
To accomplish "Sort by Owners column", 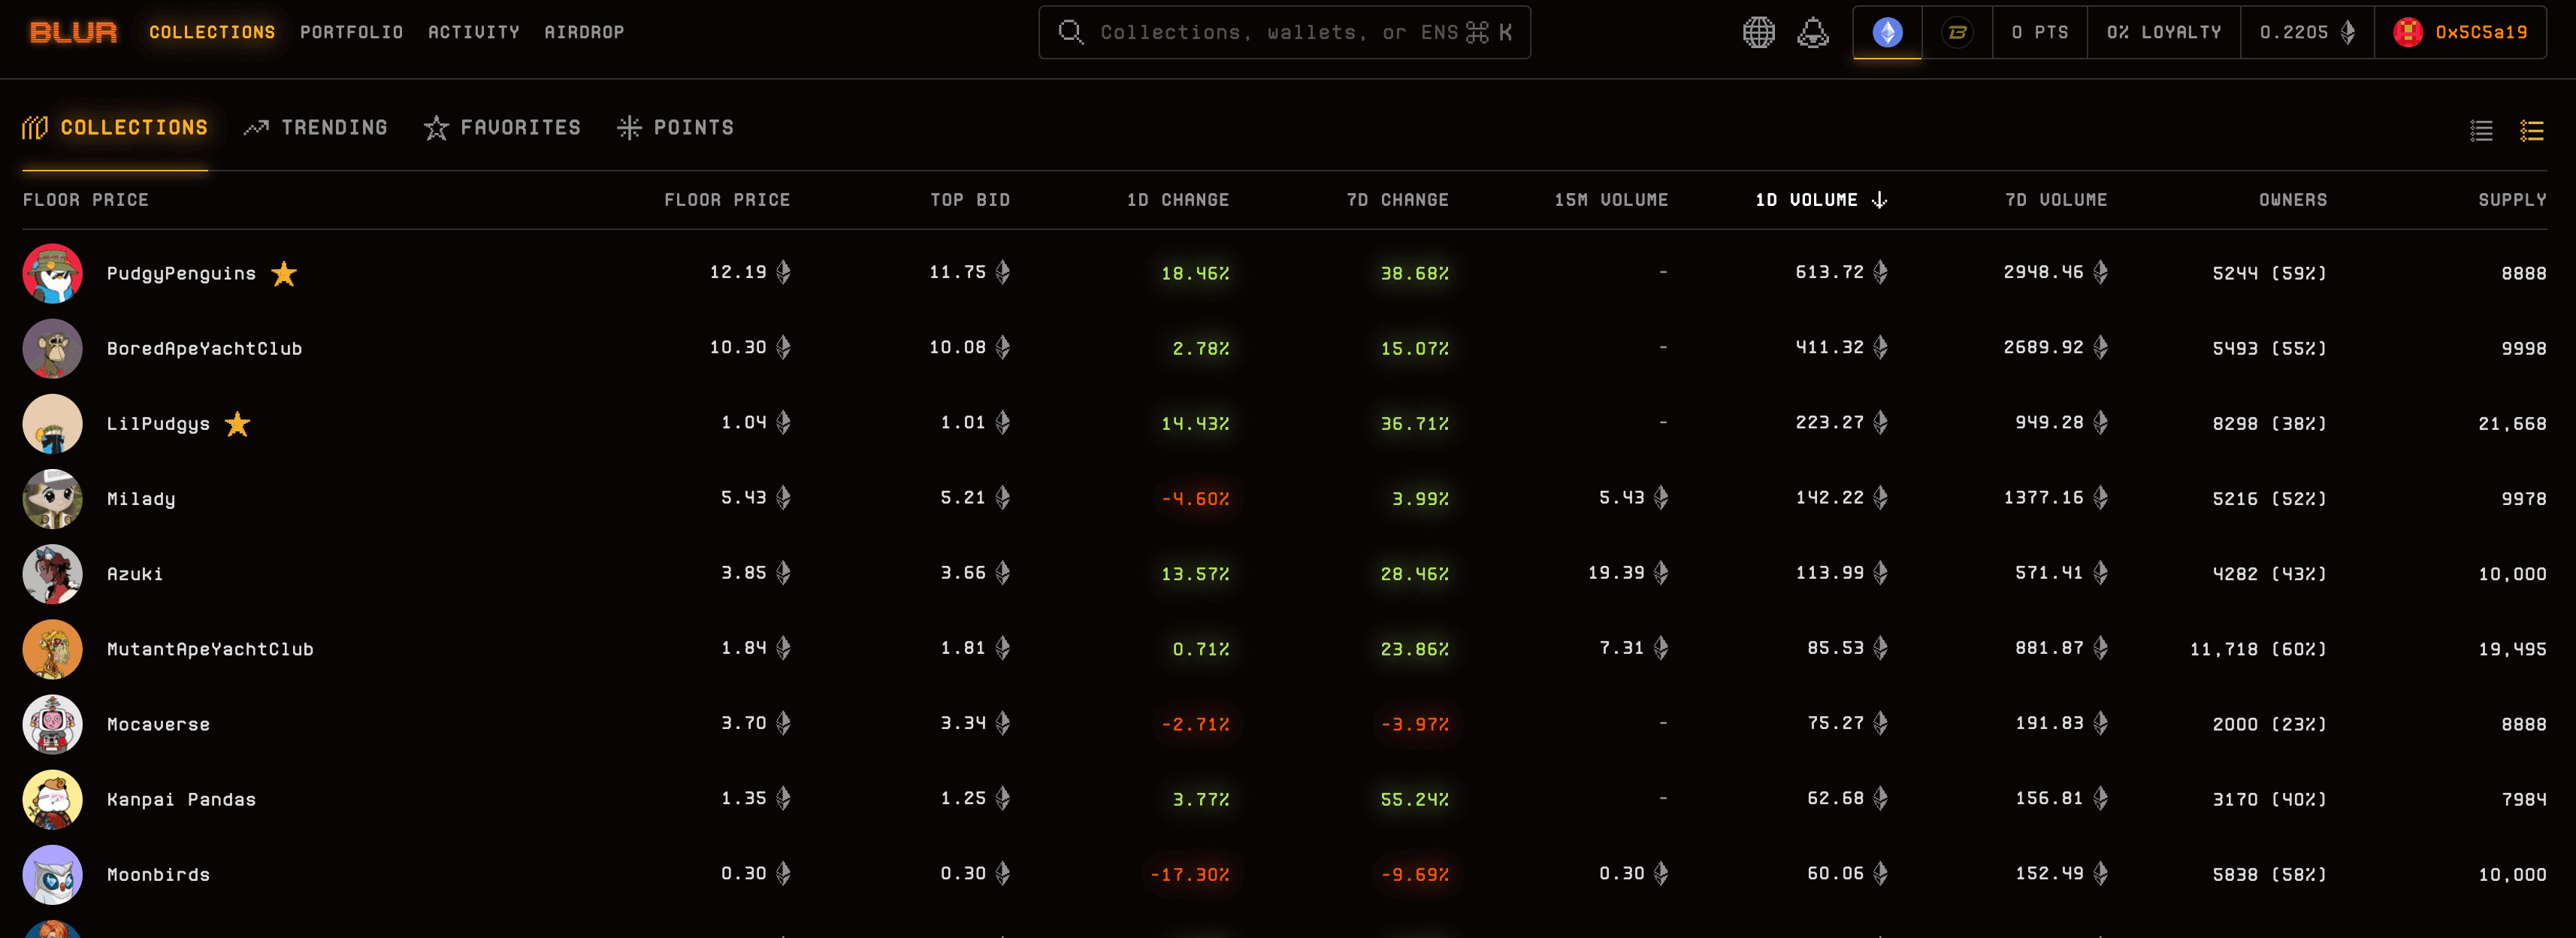I will coord(2293,200).
